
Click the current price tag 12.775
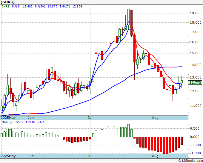pos(195,82)
